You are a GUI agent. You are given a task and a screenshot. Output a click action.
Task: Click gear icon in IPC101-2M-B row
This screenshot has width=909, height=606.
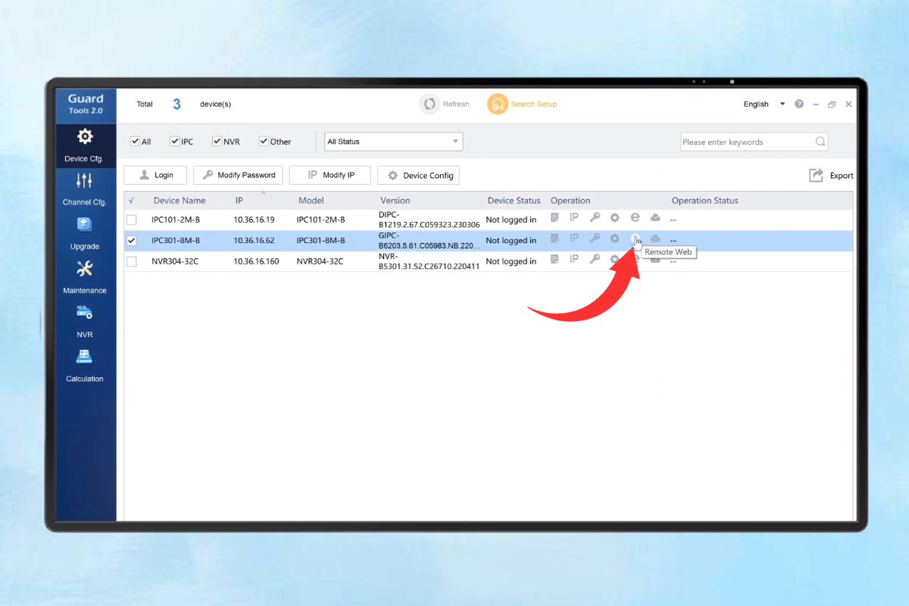pyautogui.click(x=615, y=218)
